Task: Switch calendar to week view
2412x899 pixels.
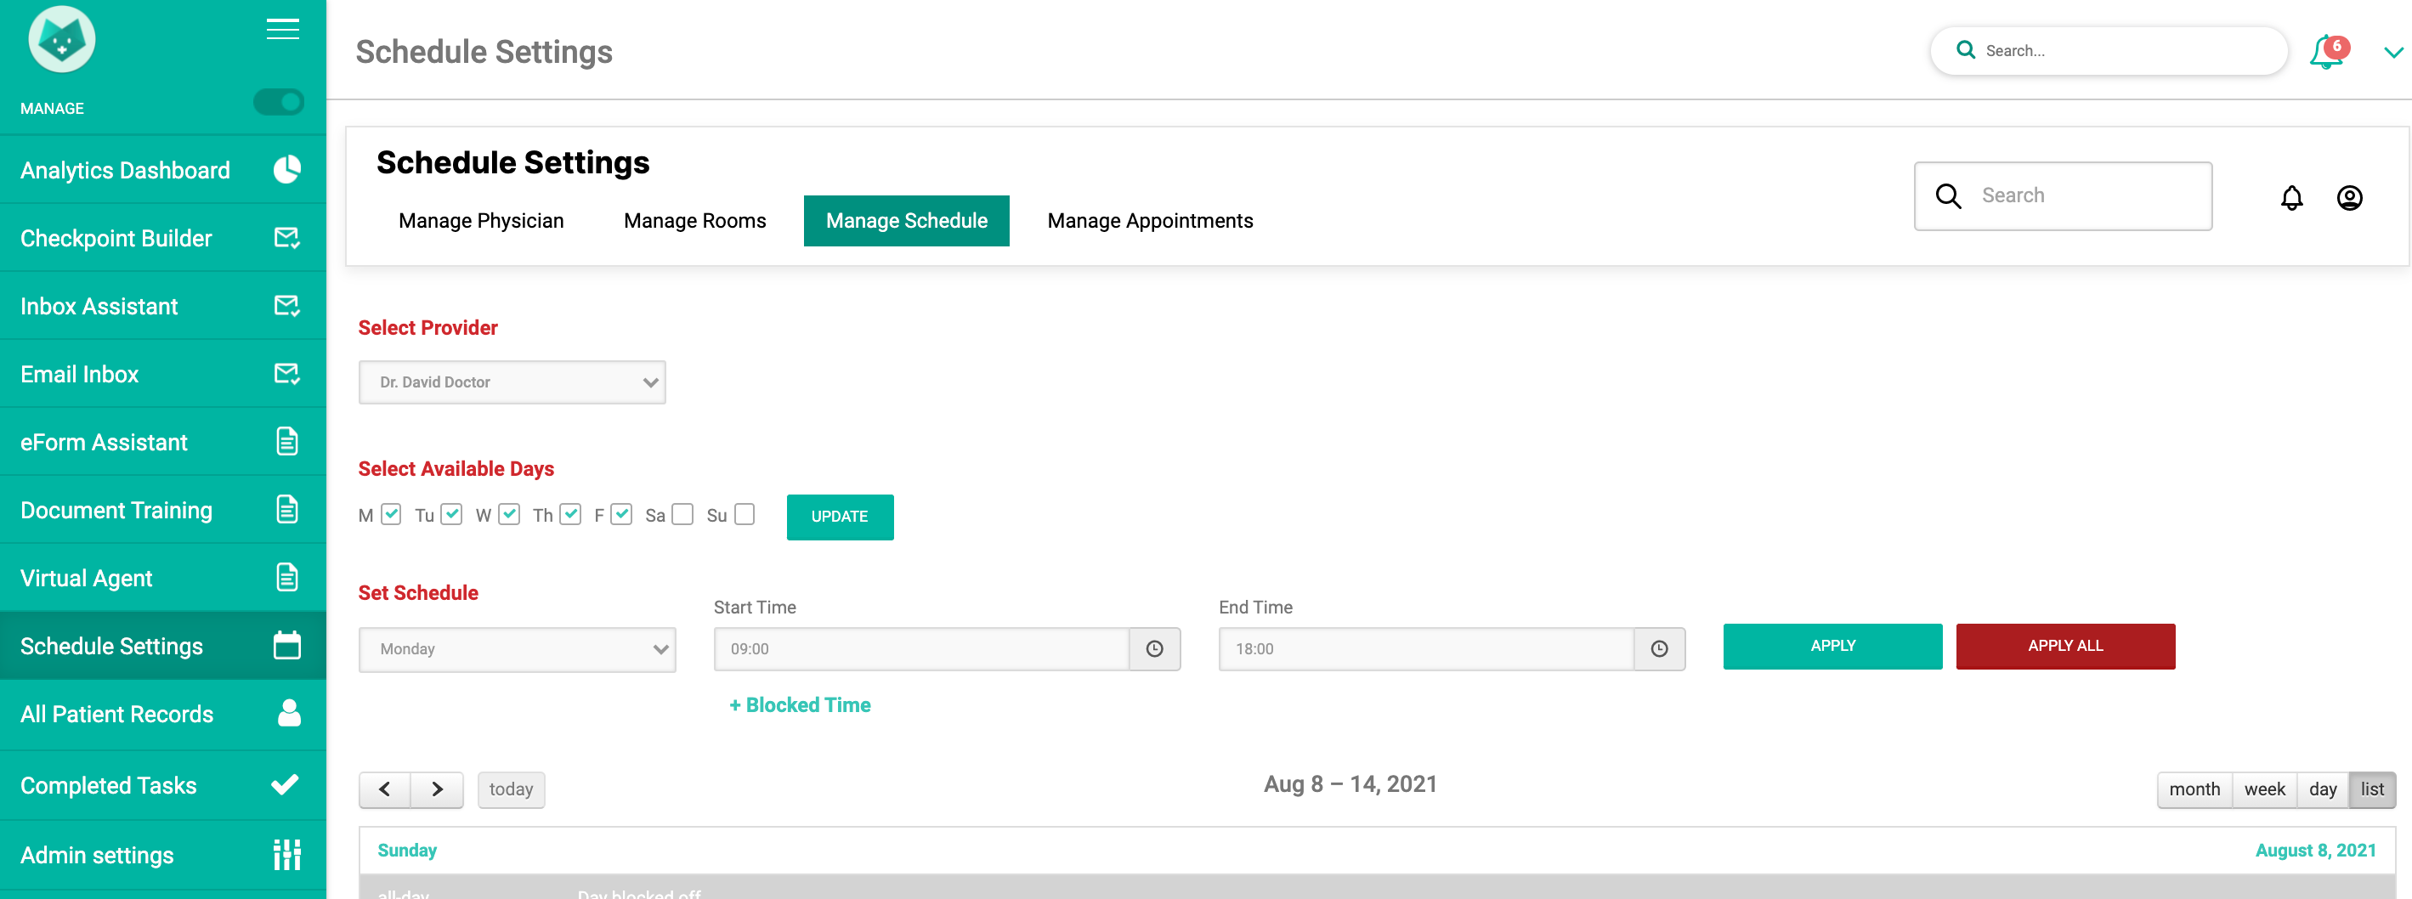Action: point(2264,789)
